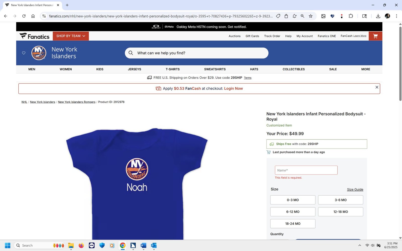Click the Windows taskbar Search box

40,245
